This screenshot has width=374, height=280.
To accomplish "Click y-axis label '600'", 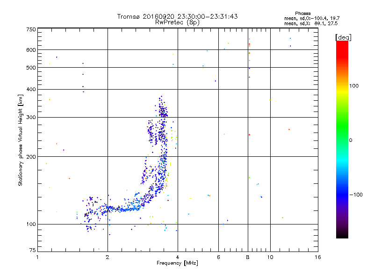I will 31,50.
